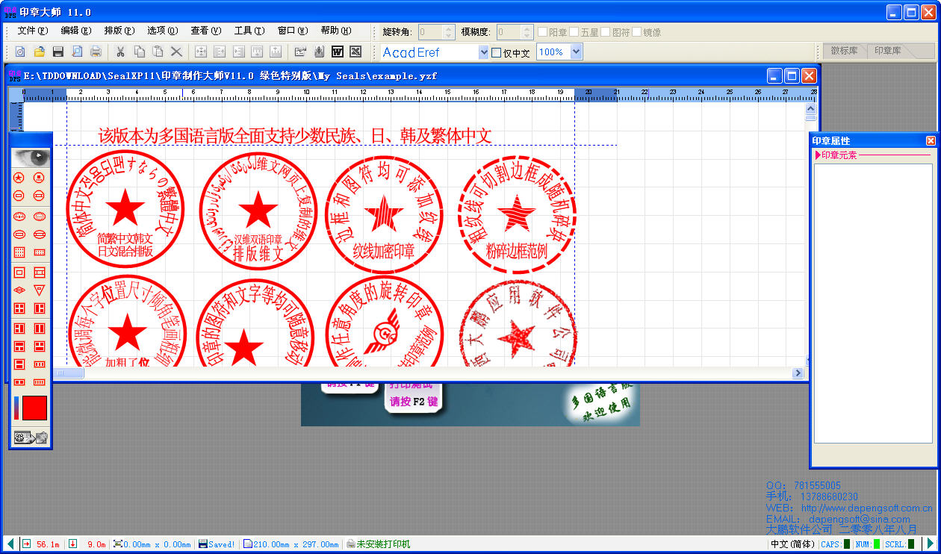Select the round star seal template
The width and height of the screenshot is (941, 554).
(19, 178)
